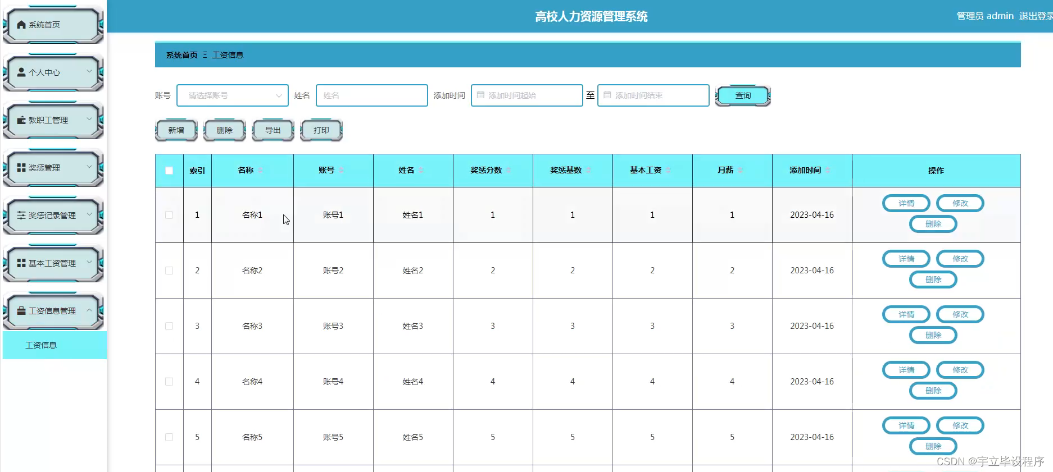Click the 导出 export button
The image size is (1053, 472).
[x=273, y=130]
